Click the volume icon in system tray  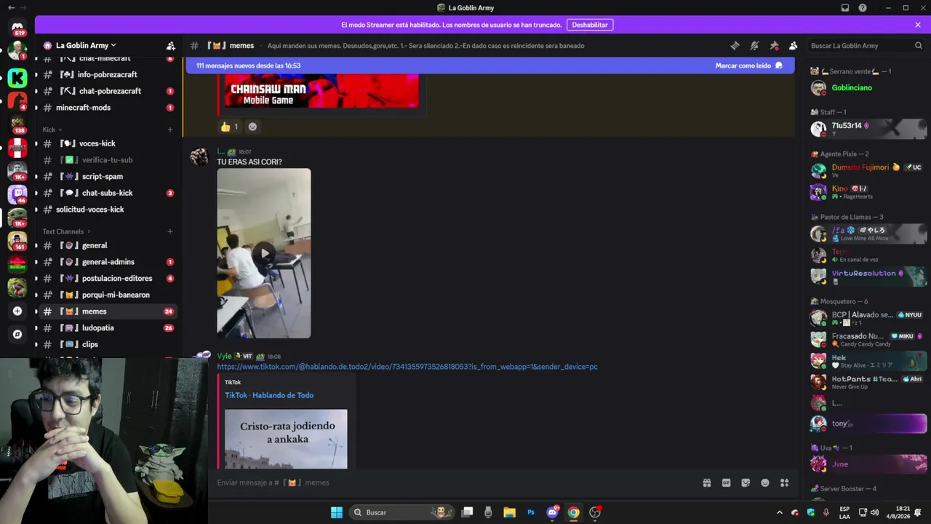pos(874,512)
